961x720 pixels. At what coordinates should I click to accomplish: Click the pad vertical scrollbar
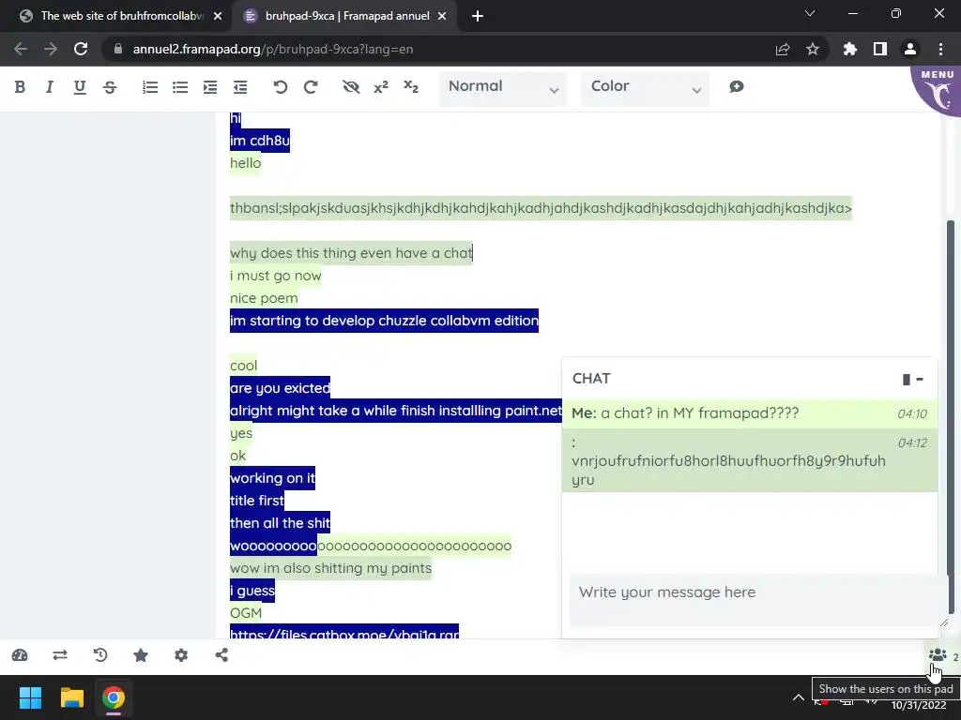(x=951, y=416)
